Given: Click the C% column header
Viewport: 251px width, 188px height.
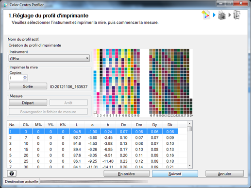Looking at the screenshot, I should (26, 125).
